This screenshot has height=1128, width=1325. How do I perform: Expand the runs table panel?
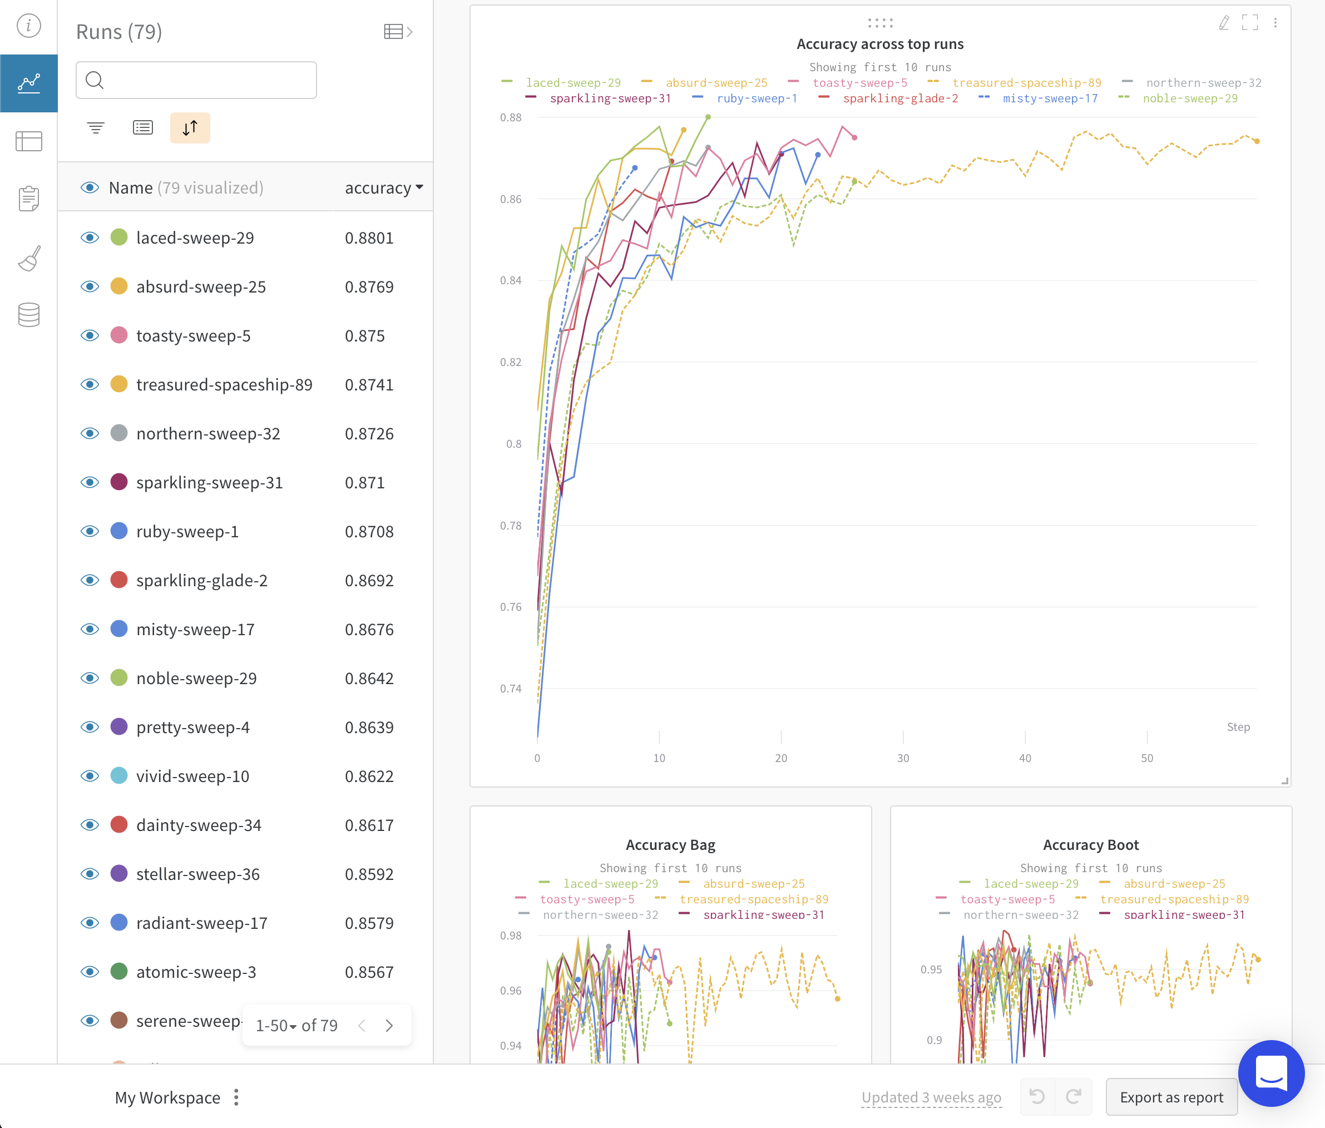click(398, 31)
